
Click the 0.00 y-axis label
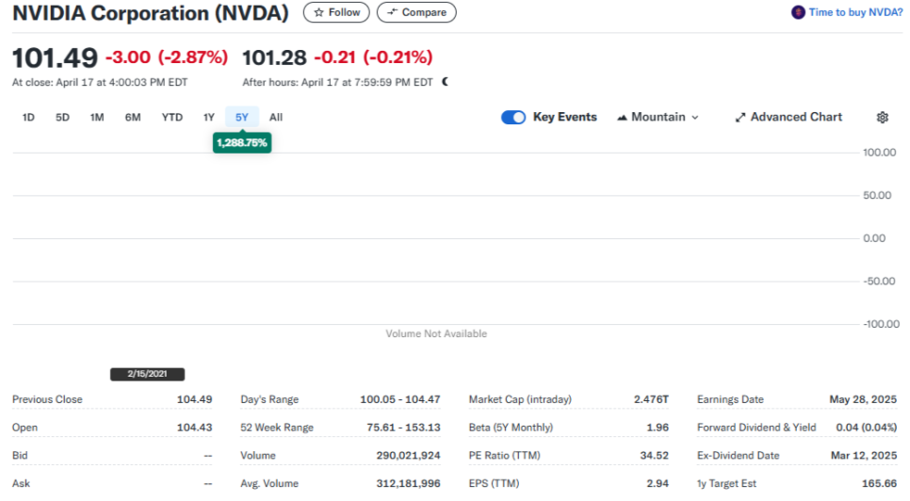874,238
